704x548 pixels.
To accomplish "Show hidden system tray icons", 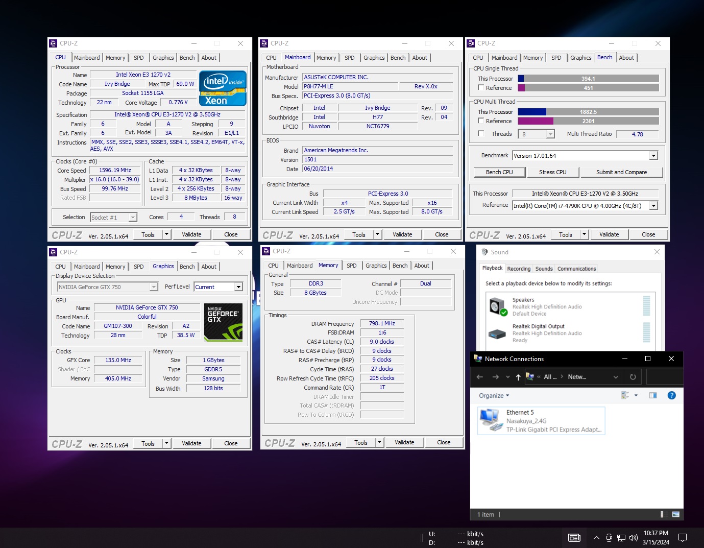I will pyautogui.click(x=596, y=538).
